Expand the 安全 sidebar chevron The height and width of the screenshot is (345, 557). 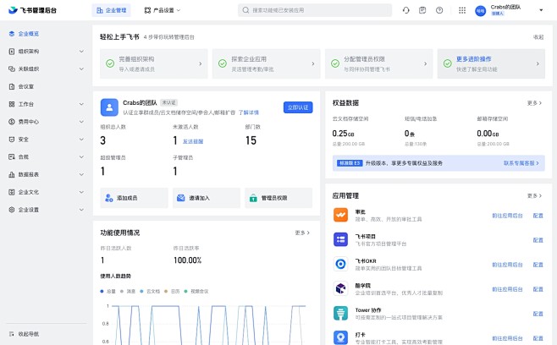pyautogui.click(x=81, y=140)
